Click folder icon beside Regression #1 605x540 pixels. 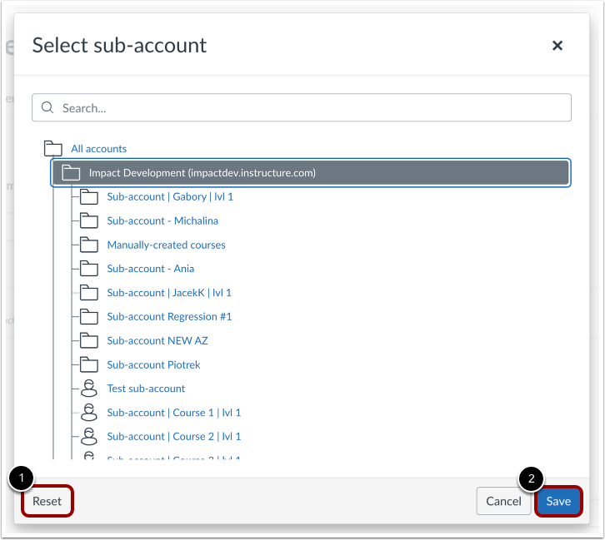(x=89, y=317)
